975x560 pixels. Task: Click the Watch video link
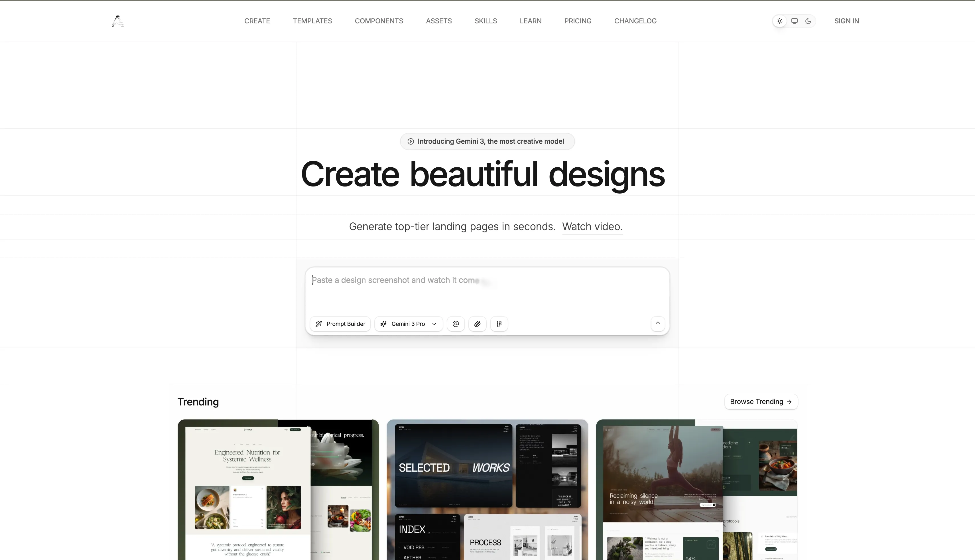(x=592, y=227)
